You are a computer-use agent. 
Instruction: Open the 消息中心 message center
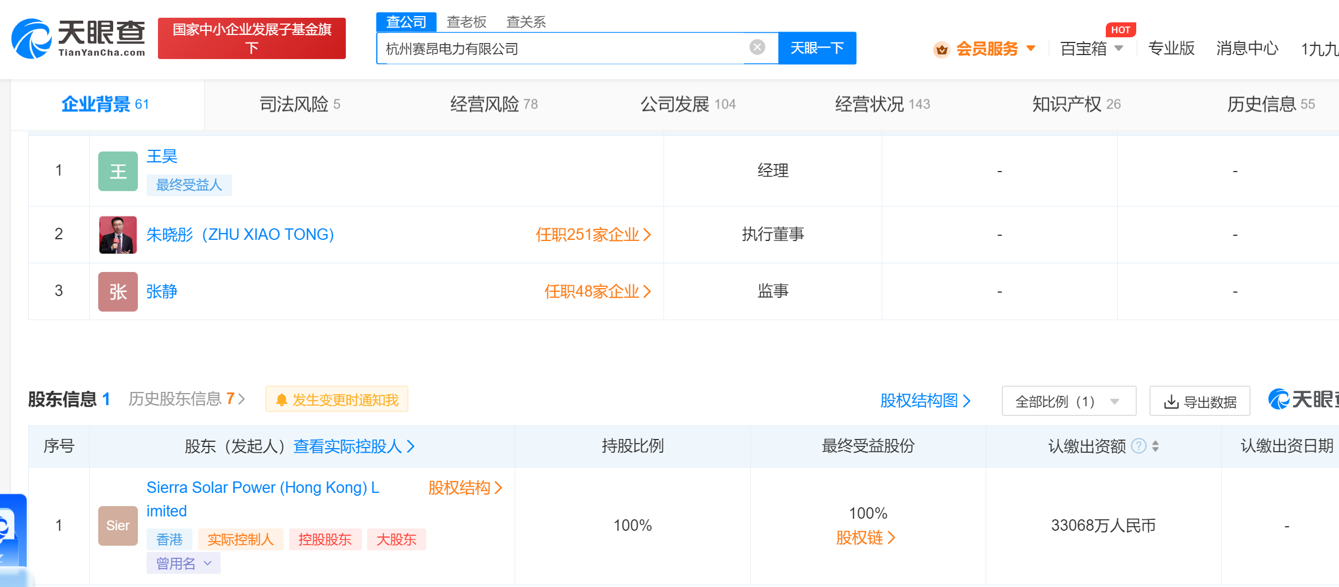pyautogui.click(x=1247, y=49)
